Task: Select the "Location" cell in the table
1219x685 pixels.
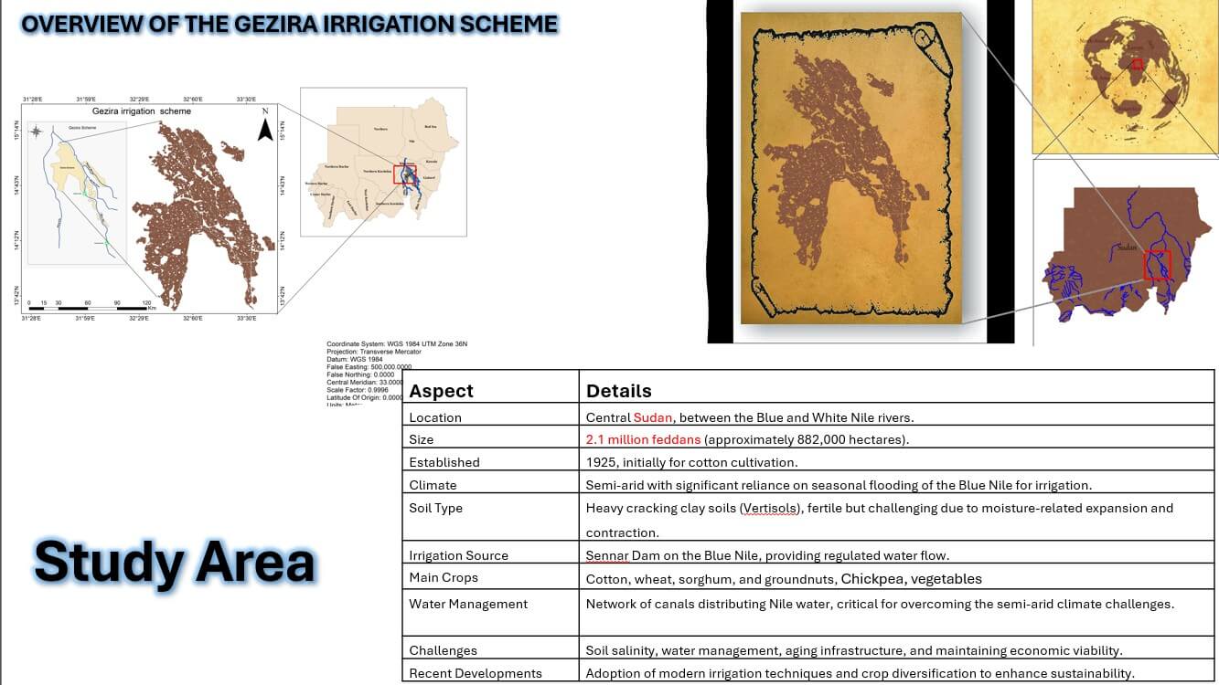Action: pos(490,415)
